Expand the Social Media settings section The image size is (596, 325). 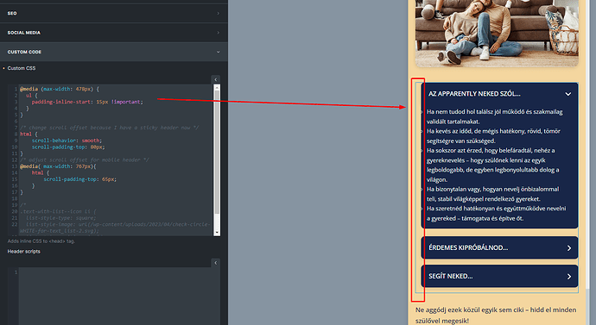[x=114, y=33]
